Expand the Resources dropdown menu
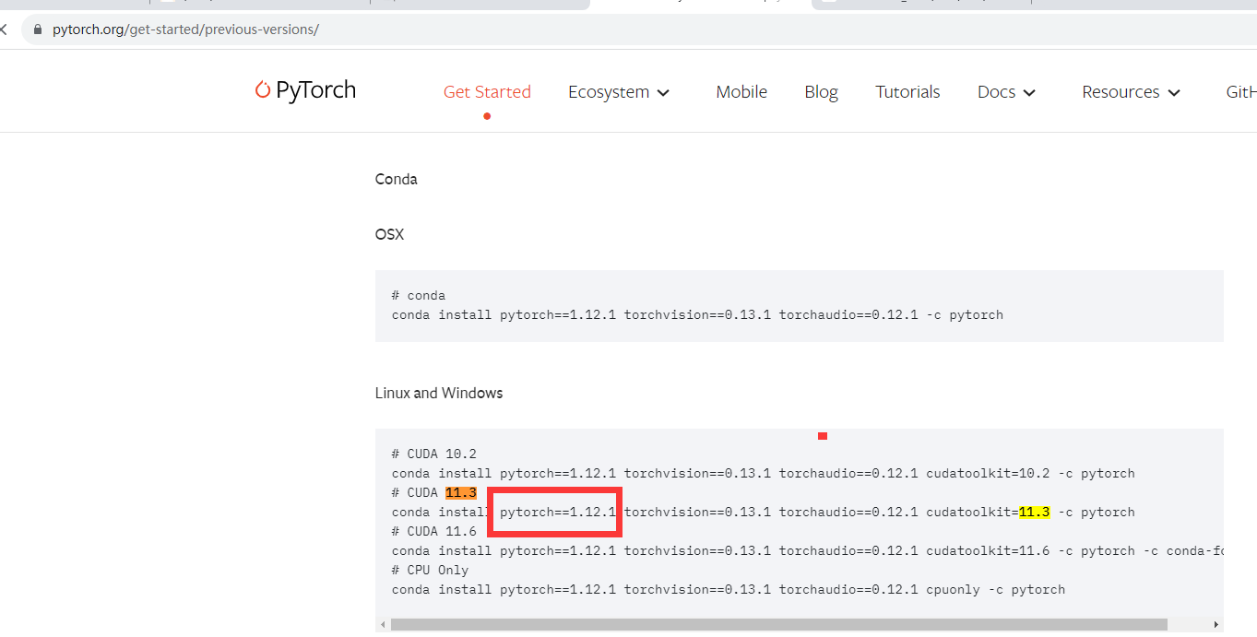Screen dimensions: 1257x637 click(1132, 92)
